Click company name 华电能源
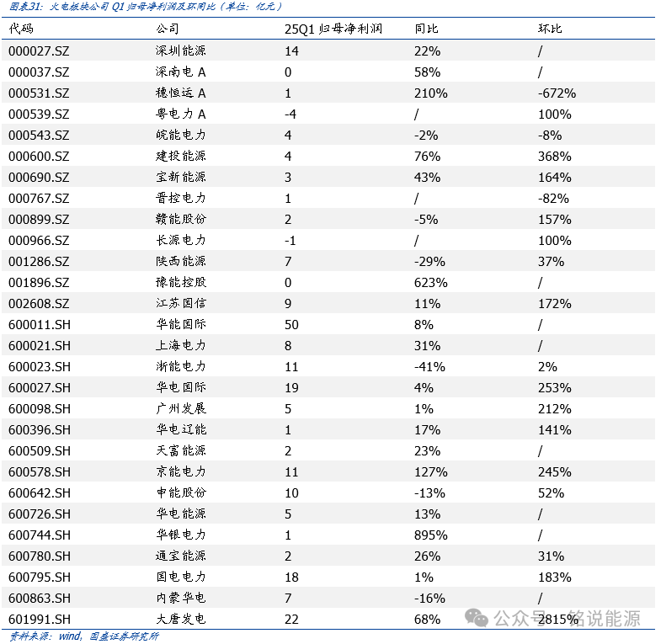The height and width of the screenshot is (644, 661). pyautogui.click(x=181, y=514)
